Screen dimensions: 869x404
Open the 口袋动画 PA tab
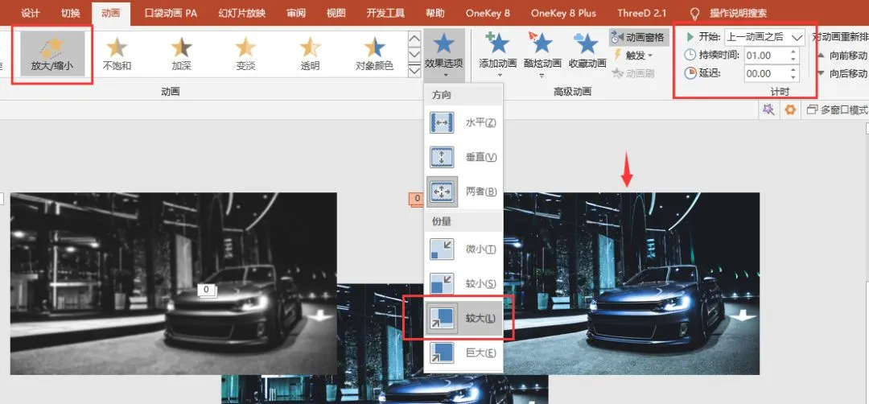click(171, 13)
